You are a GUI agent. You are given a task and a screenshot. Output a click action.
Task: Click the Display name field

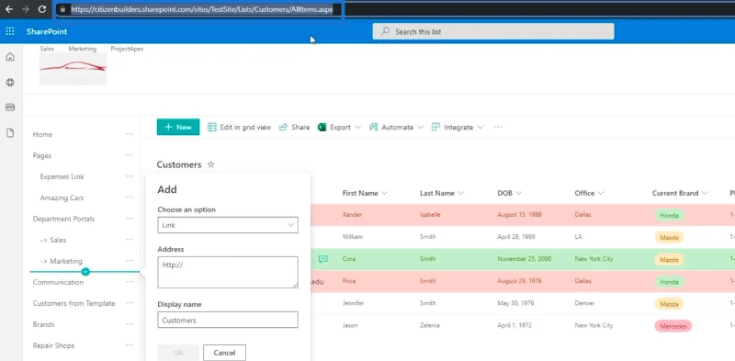click(228, 320)
